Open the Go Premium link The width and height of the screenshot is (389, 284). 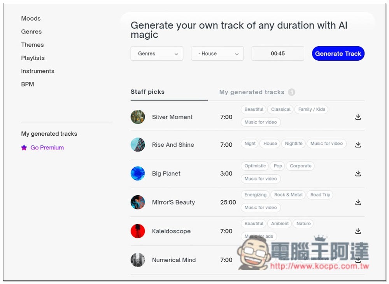tap(47, 147)
